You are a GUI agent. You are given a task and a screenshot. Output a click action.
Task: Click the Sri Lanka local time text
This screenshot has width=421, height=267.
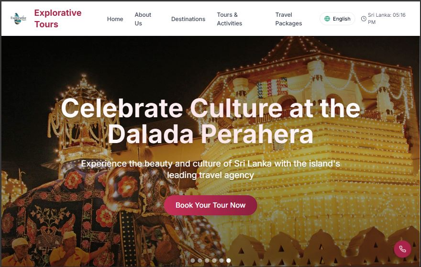pyautogui.click(x=387, y=19)
